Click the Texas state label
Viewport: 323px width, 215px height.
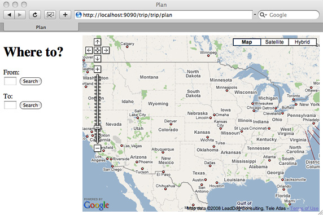(199, 173)
